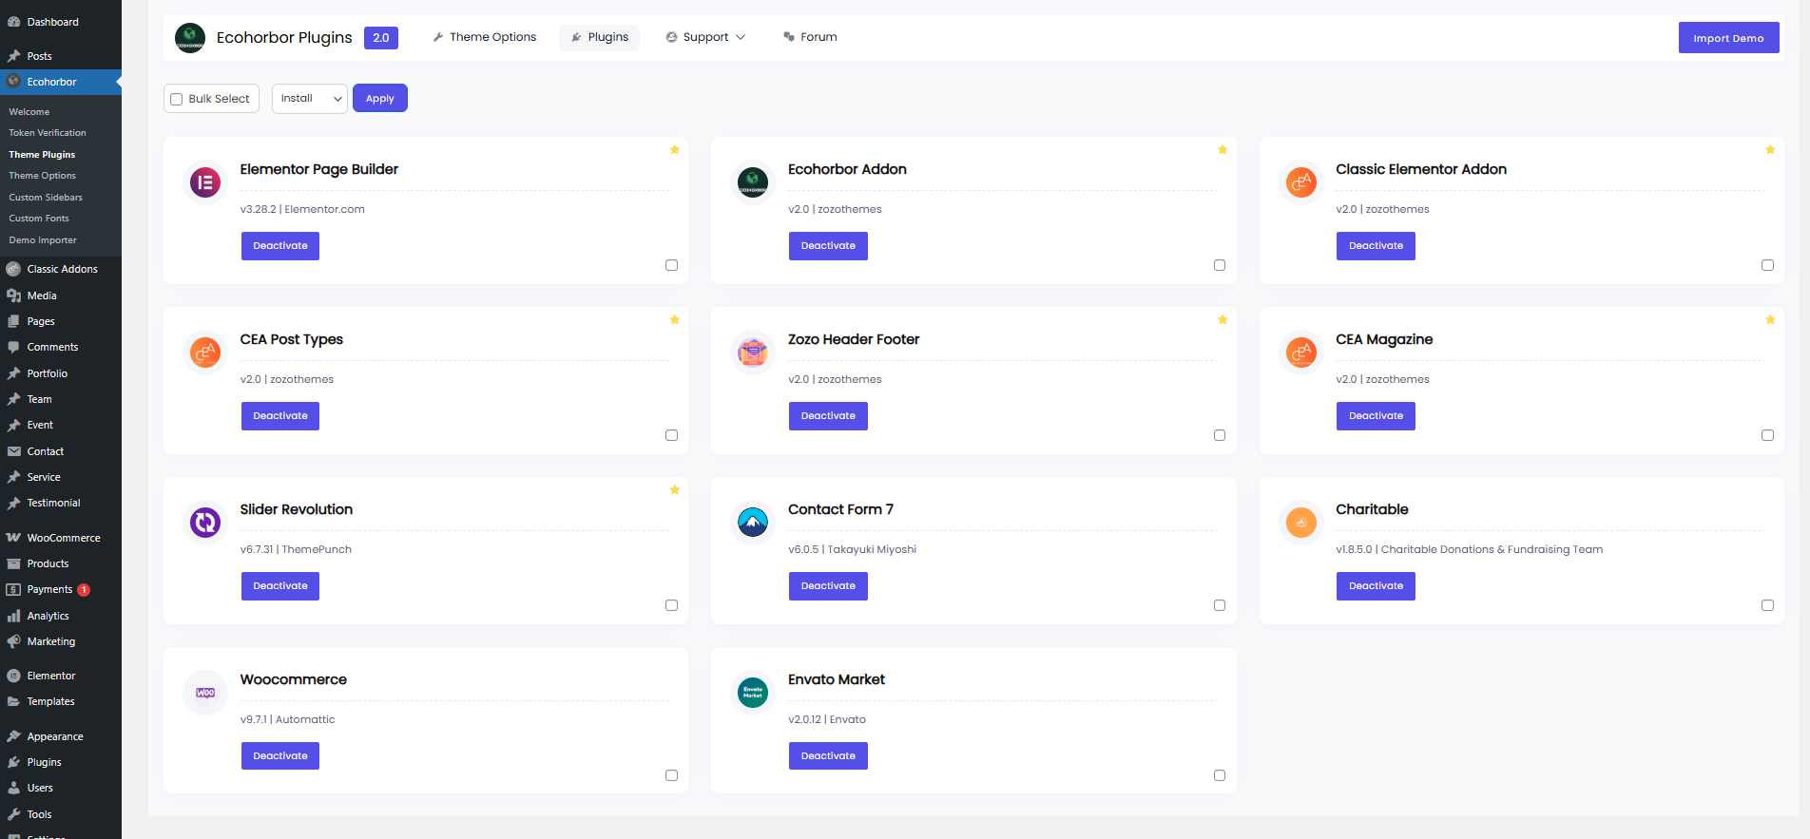This screenshot has height=839, width=1810.
Task: Click the CEA Magazine plugin icon
Action: (x=1301, y=352)
